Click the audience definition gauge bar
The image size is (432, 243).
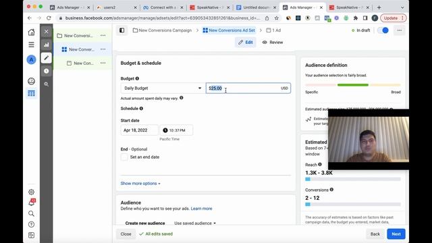[353, 85]
